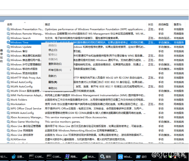The height and width of the screenshot is (161, 189).
Task: Select 刷新(F) from the context menu
Action: tap(52, 76)
